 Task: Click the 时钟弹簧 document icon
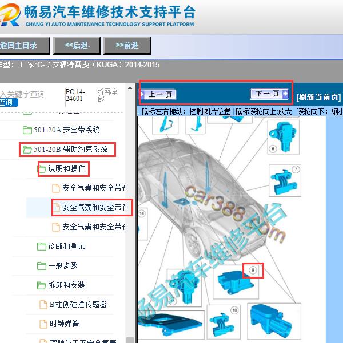(x=43, y=324)
